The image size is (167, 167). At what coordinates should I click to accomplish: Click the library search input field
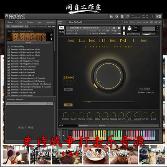[x=38, y=26]
